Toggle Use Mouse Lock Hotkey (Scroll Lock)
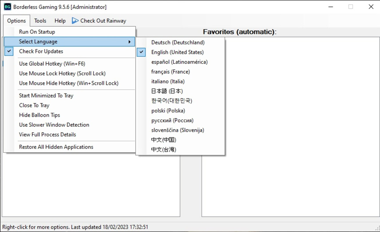Viewport: 380px width, 232px height. pos(69,73)
